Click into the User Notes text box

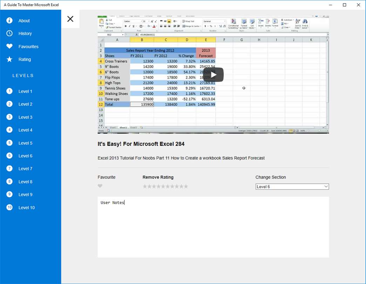click(x=213, y=227)
